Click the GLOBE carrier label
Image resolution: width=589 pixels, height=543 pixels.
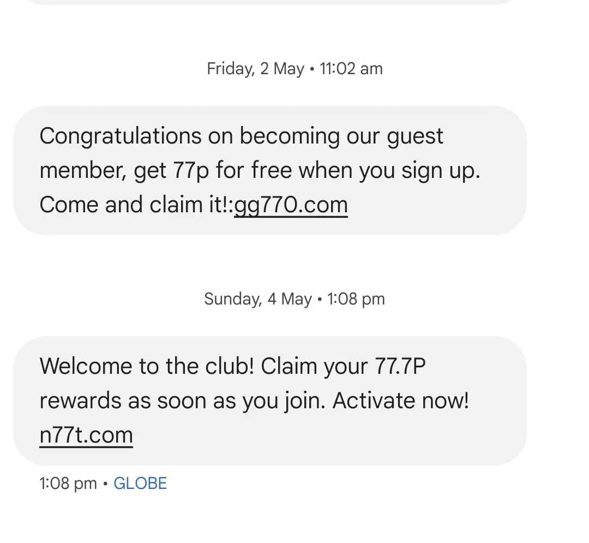click(x=140, y=484)
